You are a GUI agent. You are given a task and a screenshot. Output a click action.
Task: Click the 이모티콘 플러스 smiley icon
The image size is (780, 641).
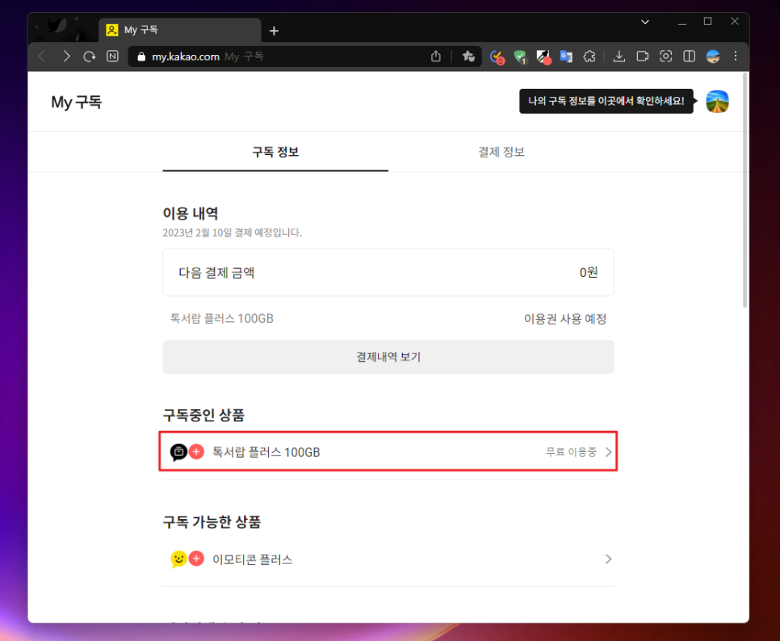[178, 559]
